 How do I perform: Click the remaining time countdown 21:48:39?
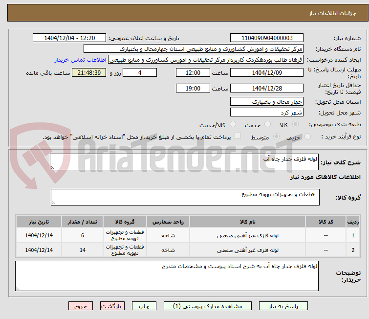tap(89, 72)
